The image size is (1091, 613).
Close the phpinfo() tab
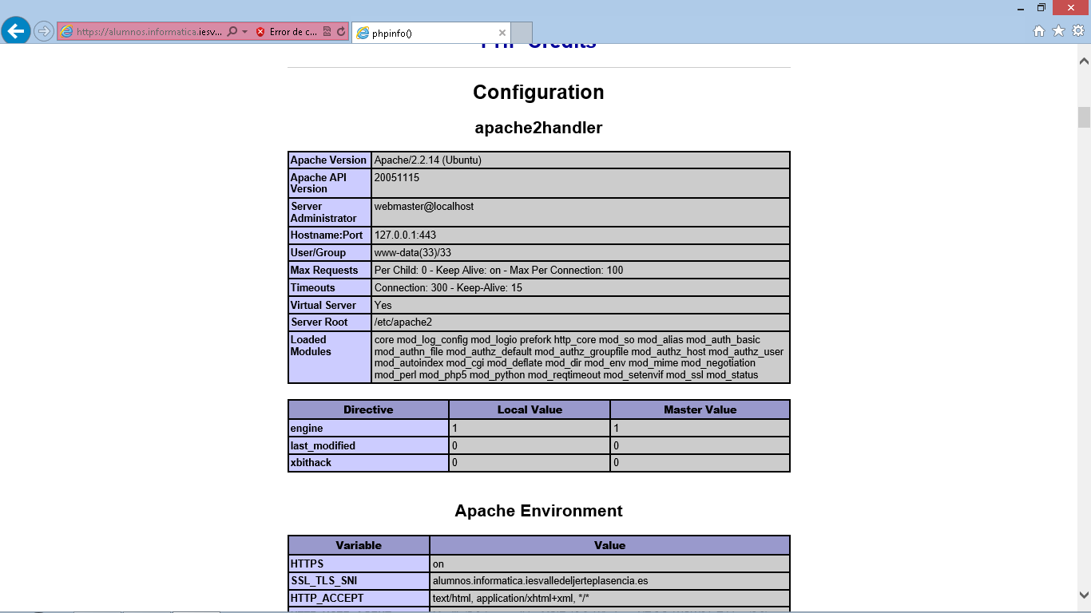point(502,33)
